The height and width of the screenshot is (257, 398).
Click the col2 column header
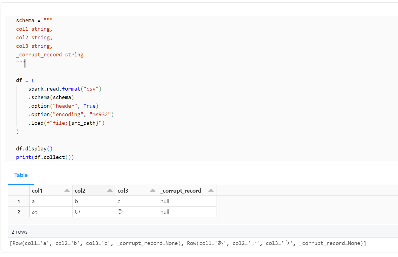[x=94, y=190]
